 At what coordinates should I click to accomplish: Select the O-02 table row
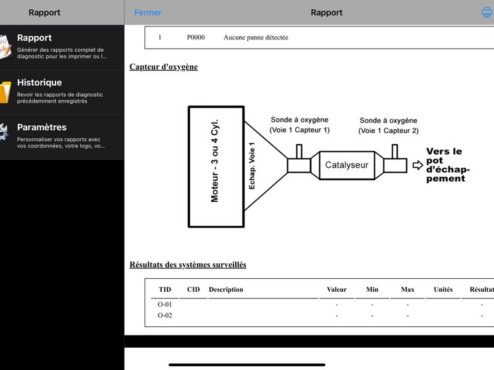click(x=322, y=316)
